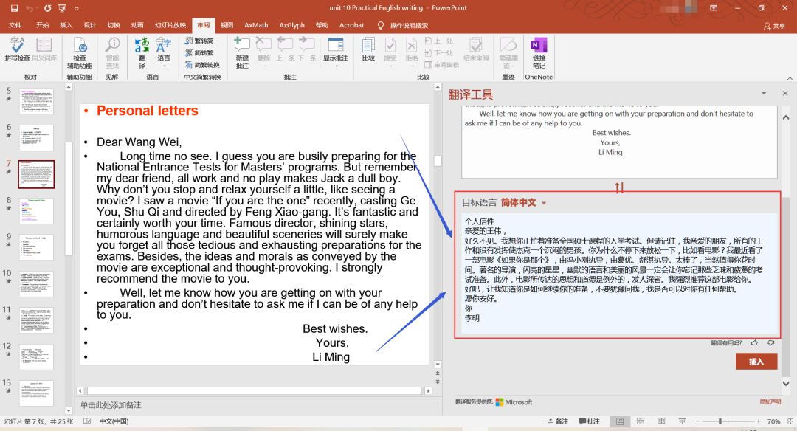Click the 翻译 translate ribbon icon

click(x=142, y=53)
